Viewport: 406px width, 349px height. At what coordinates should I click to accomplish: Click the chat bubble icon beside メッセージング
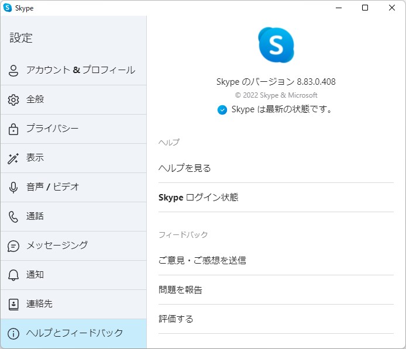click(13, 246)
